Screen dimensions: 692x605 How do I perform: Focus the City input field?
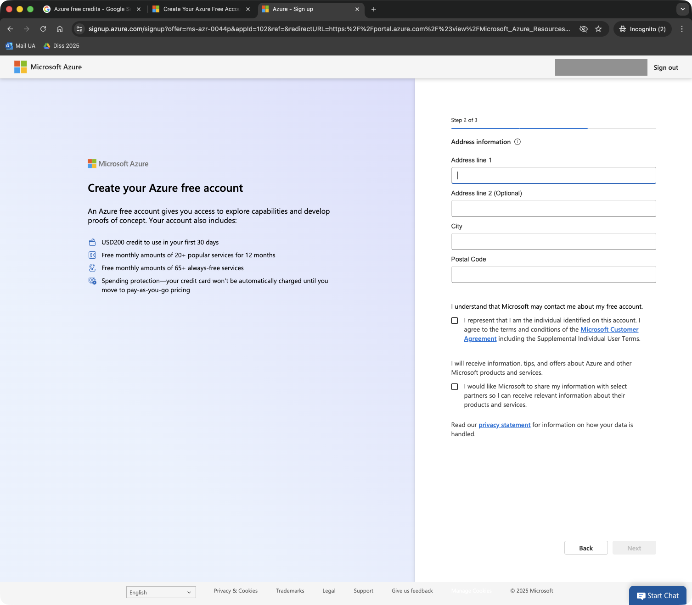553,241
